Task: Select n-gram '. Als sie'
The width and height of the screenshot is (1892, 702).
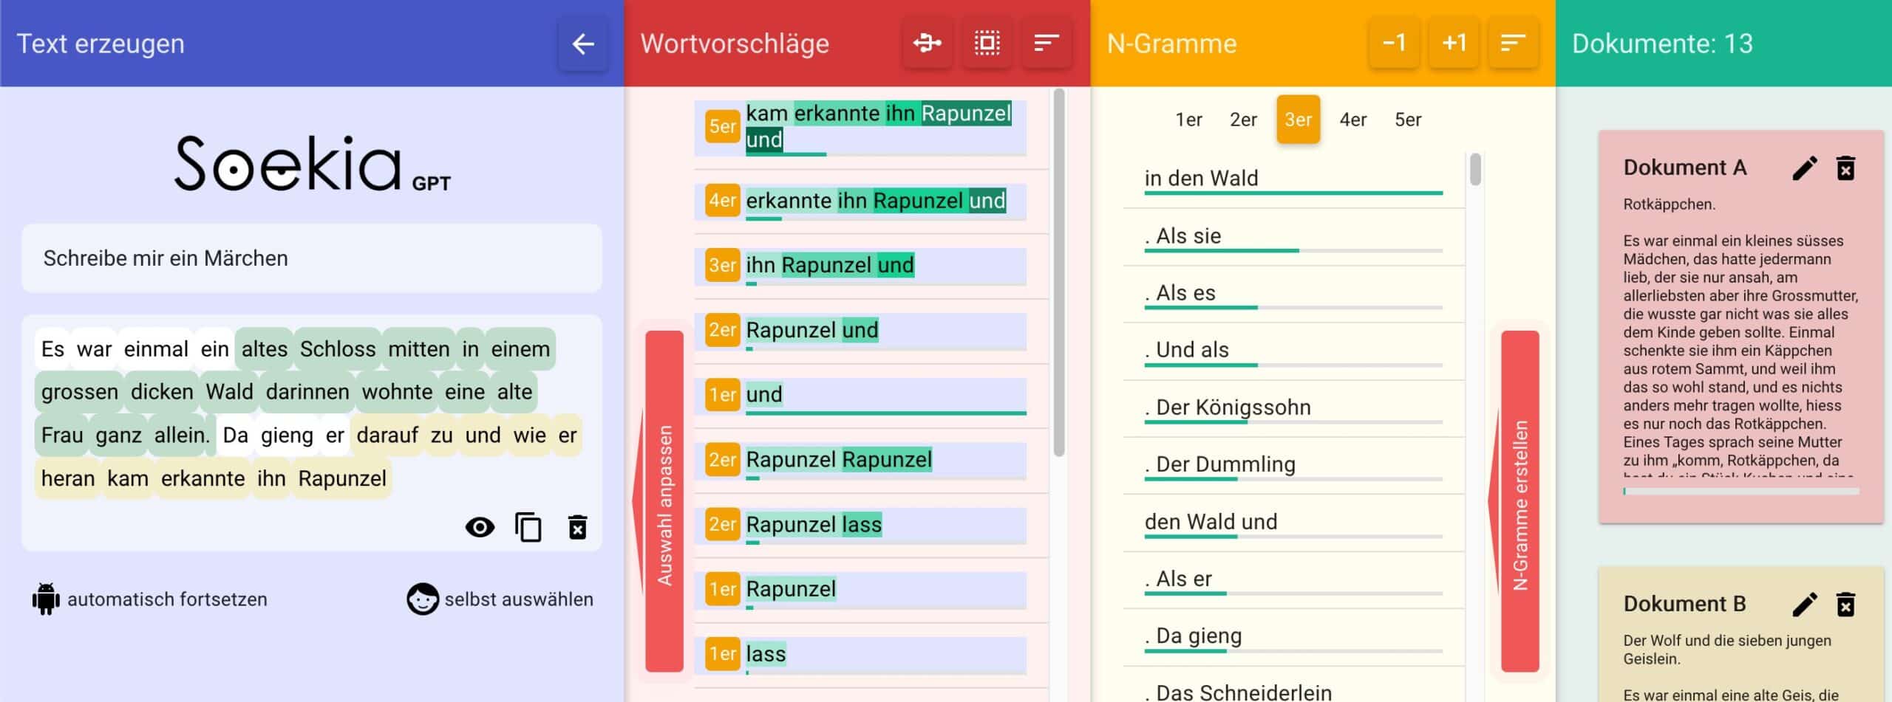Action: [1293, 237]
